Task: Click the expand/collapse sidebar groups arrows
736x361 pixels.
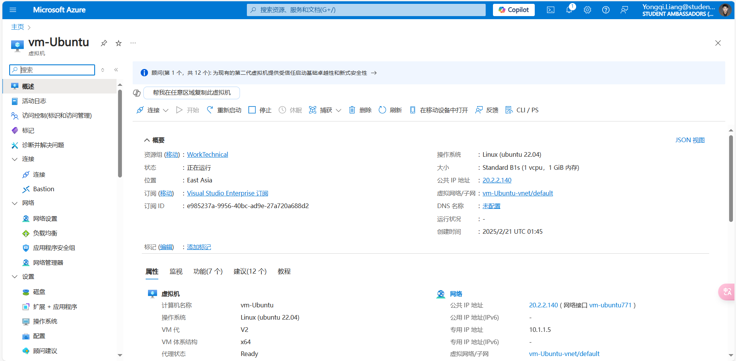Action: pos(103,70)
